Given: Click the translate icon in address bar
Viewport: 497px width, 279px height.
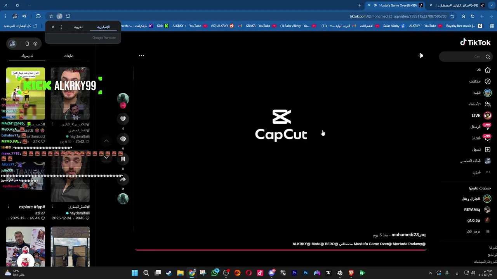Looking at the screenshot, I should (59, 16).
